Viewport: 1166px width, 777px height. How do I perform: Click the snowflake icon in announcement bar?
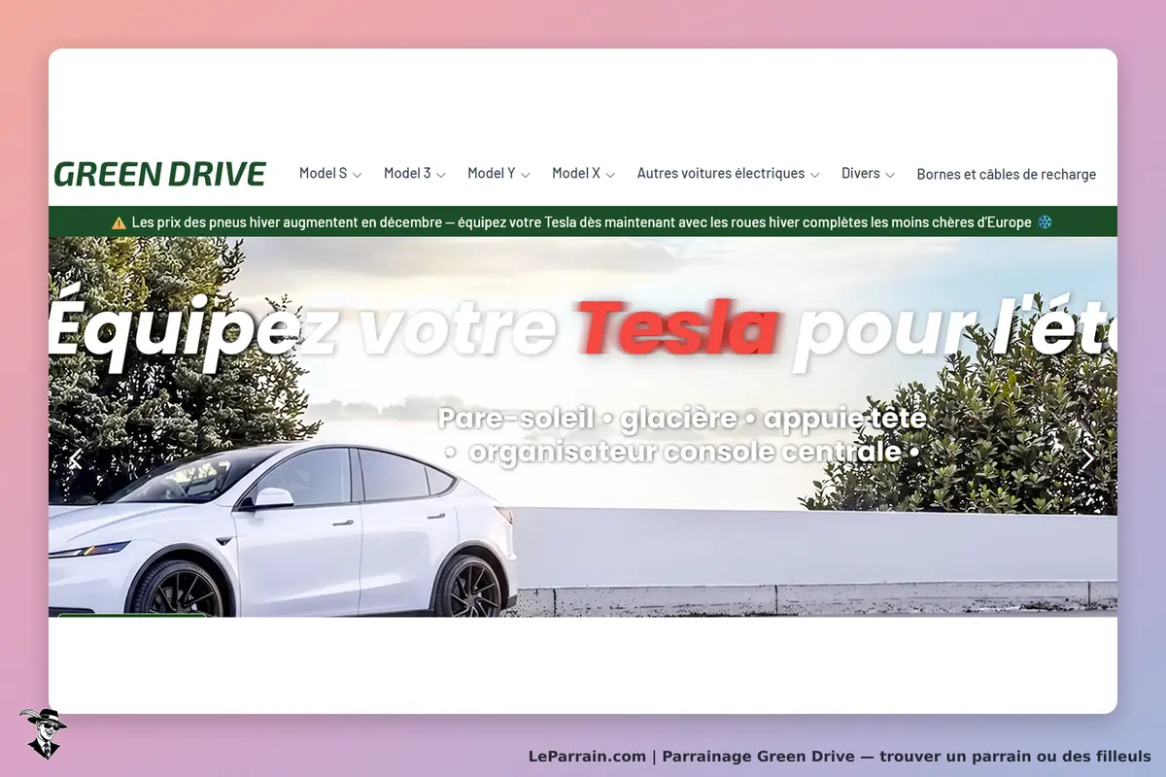[1046, 222]
